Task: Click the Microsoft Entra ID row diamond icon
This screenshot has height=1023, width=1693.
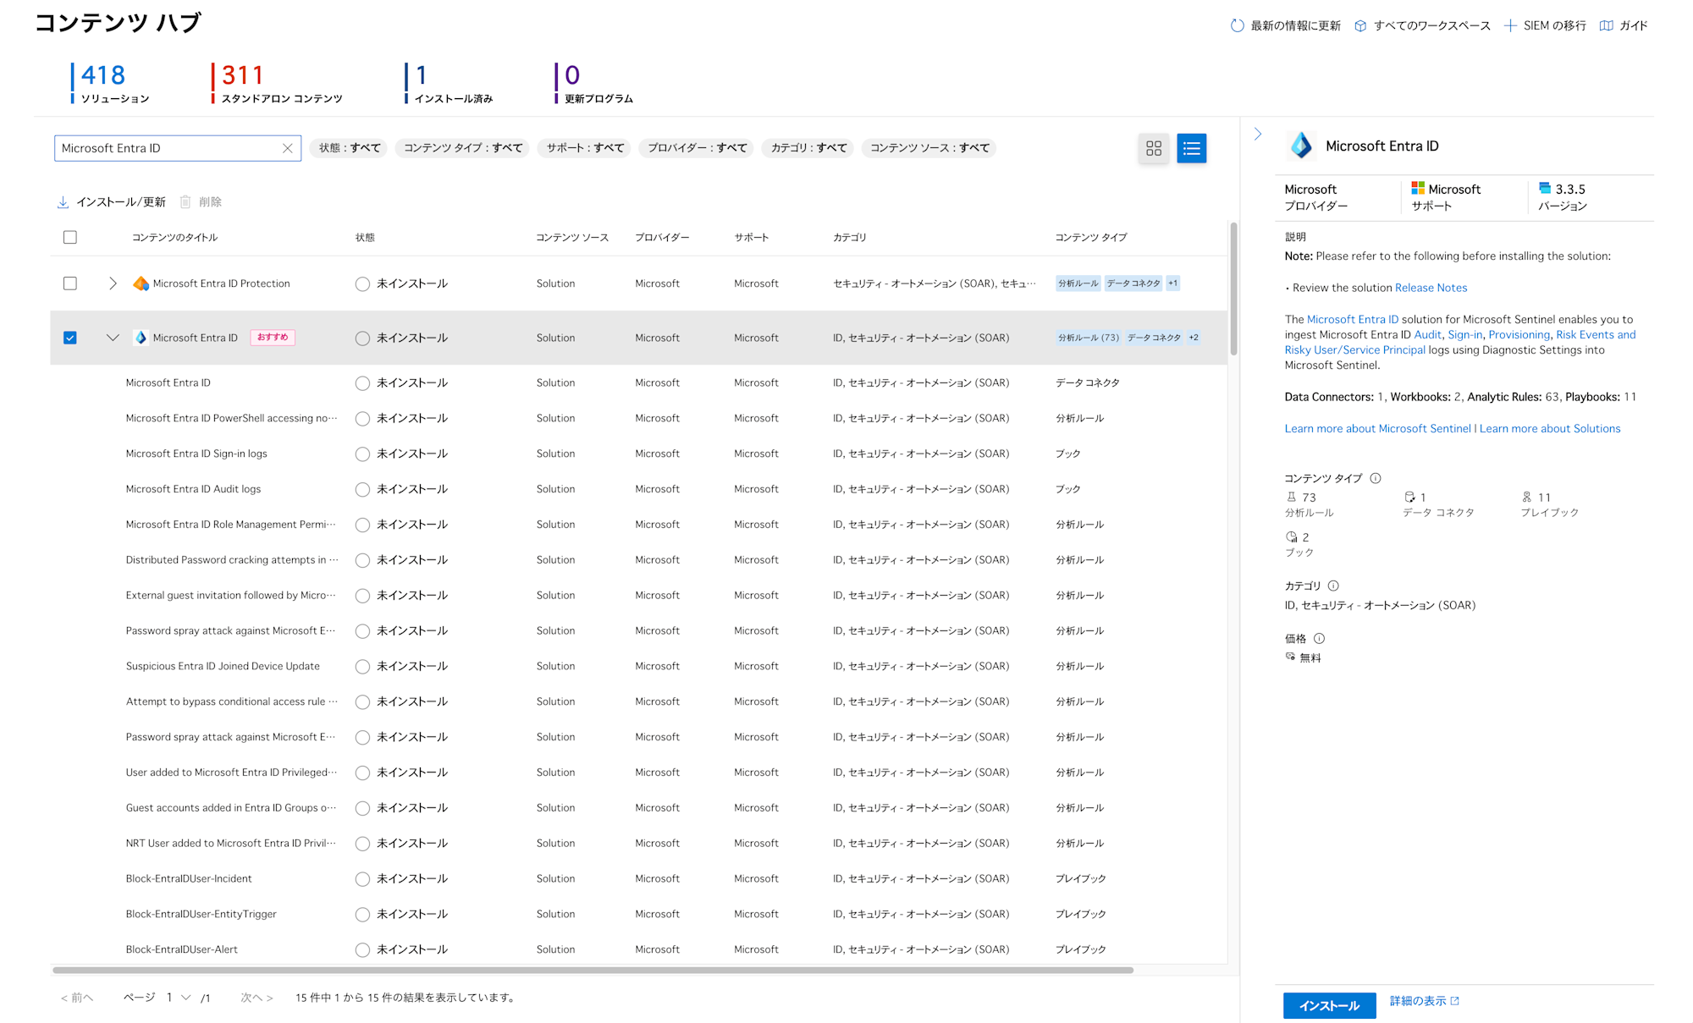Action: (x=141, y=338)
